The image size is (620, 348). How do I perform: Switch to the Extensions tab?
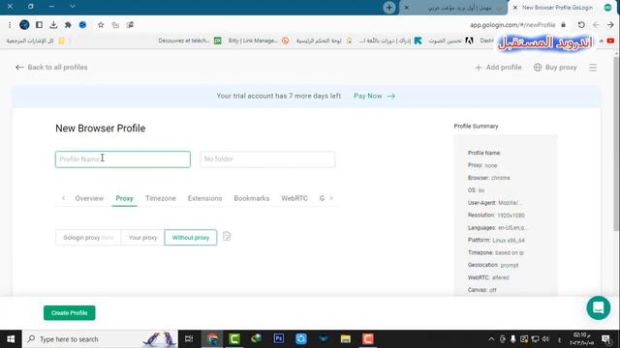204,198
